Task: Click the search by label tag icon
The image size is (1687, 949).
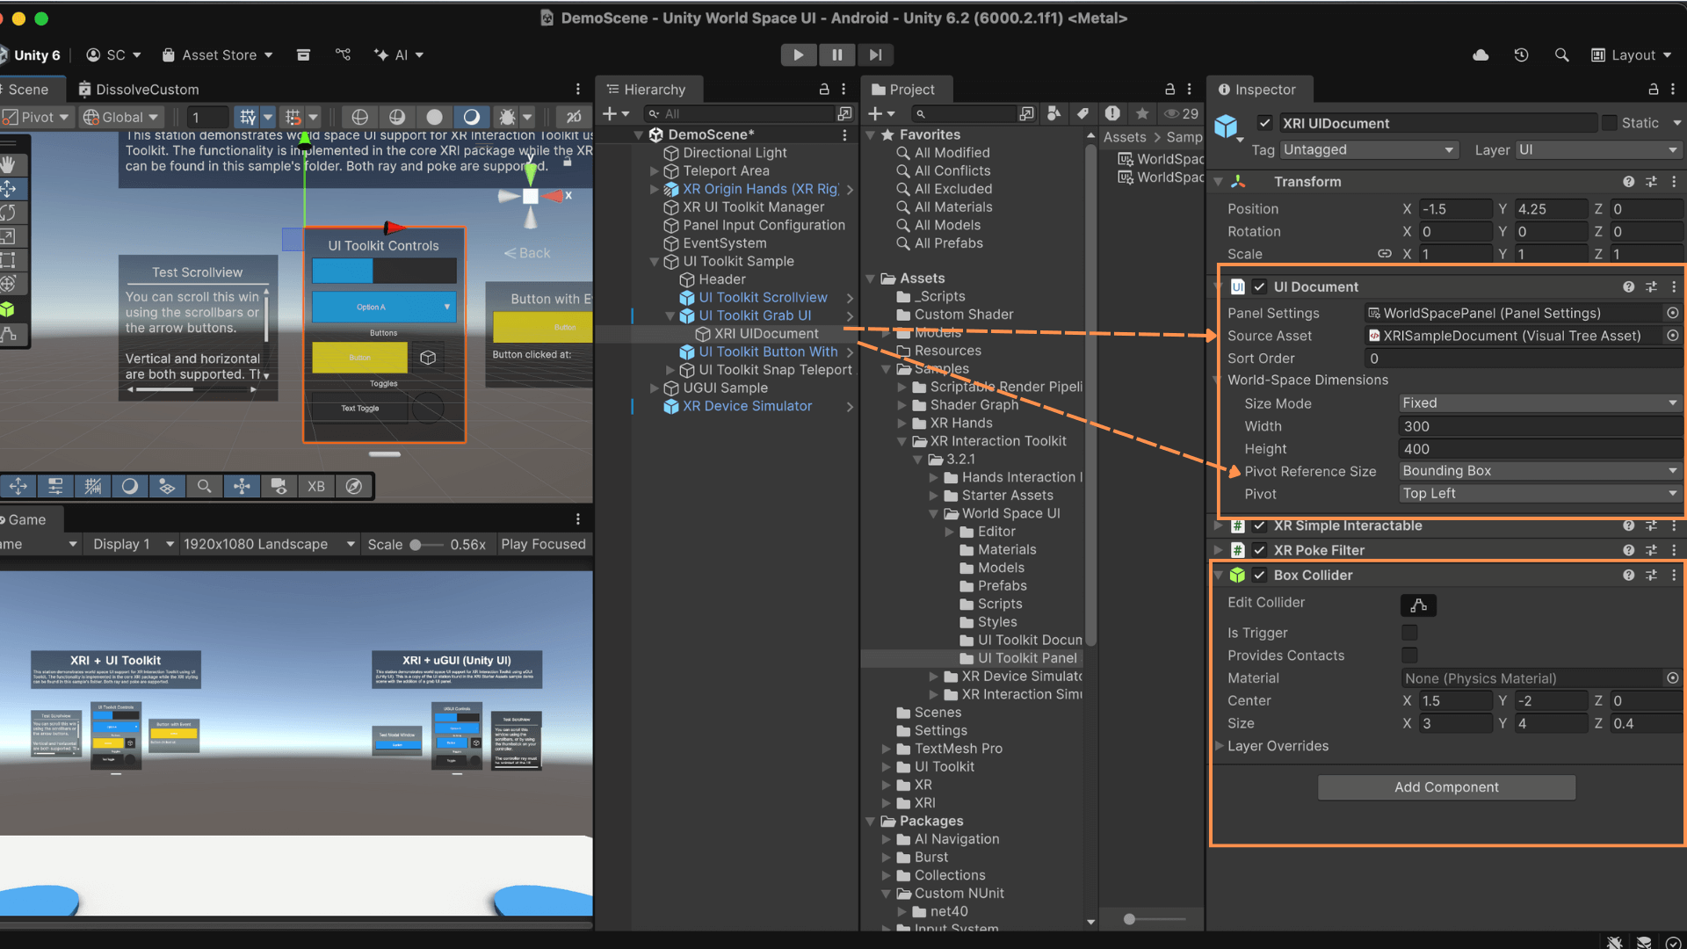Action: (x=1082, y=113)
